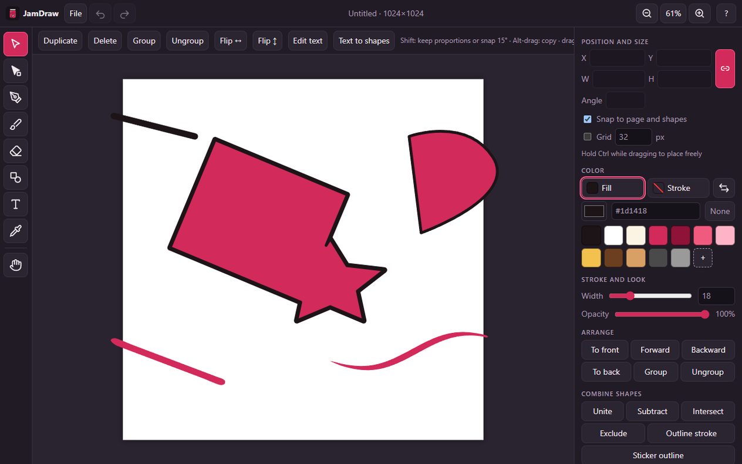Choose the yellow swatch
The width and height of the screenshot is (742, 464).
[591, 258]
